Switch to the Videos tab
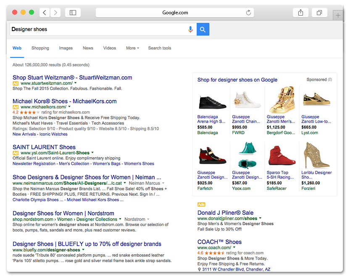353x279 pixels. tap(109, 48)
